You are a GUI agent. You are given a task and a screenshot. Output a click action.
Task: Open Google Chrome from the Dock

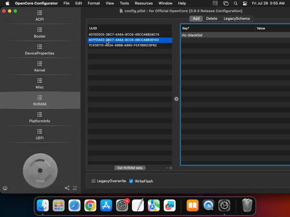[x=90, y=205]
